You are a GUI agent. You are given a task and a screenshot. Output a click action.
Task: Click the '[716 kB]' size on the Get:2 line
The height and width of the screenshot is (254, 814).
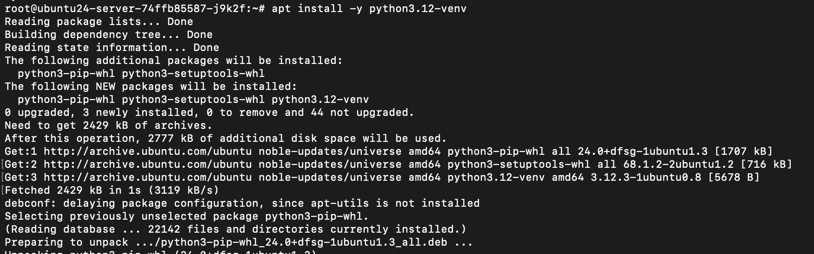(766, 165)
